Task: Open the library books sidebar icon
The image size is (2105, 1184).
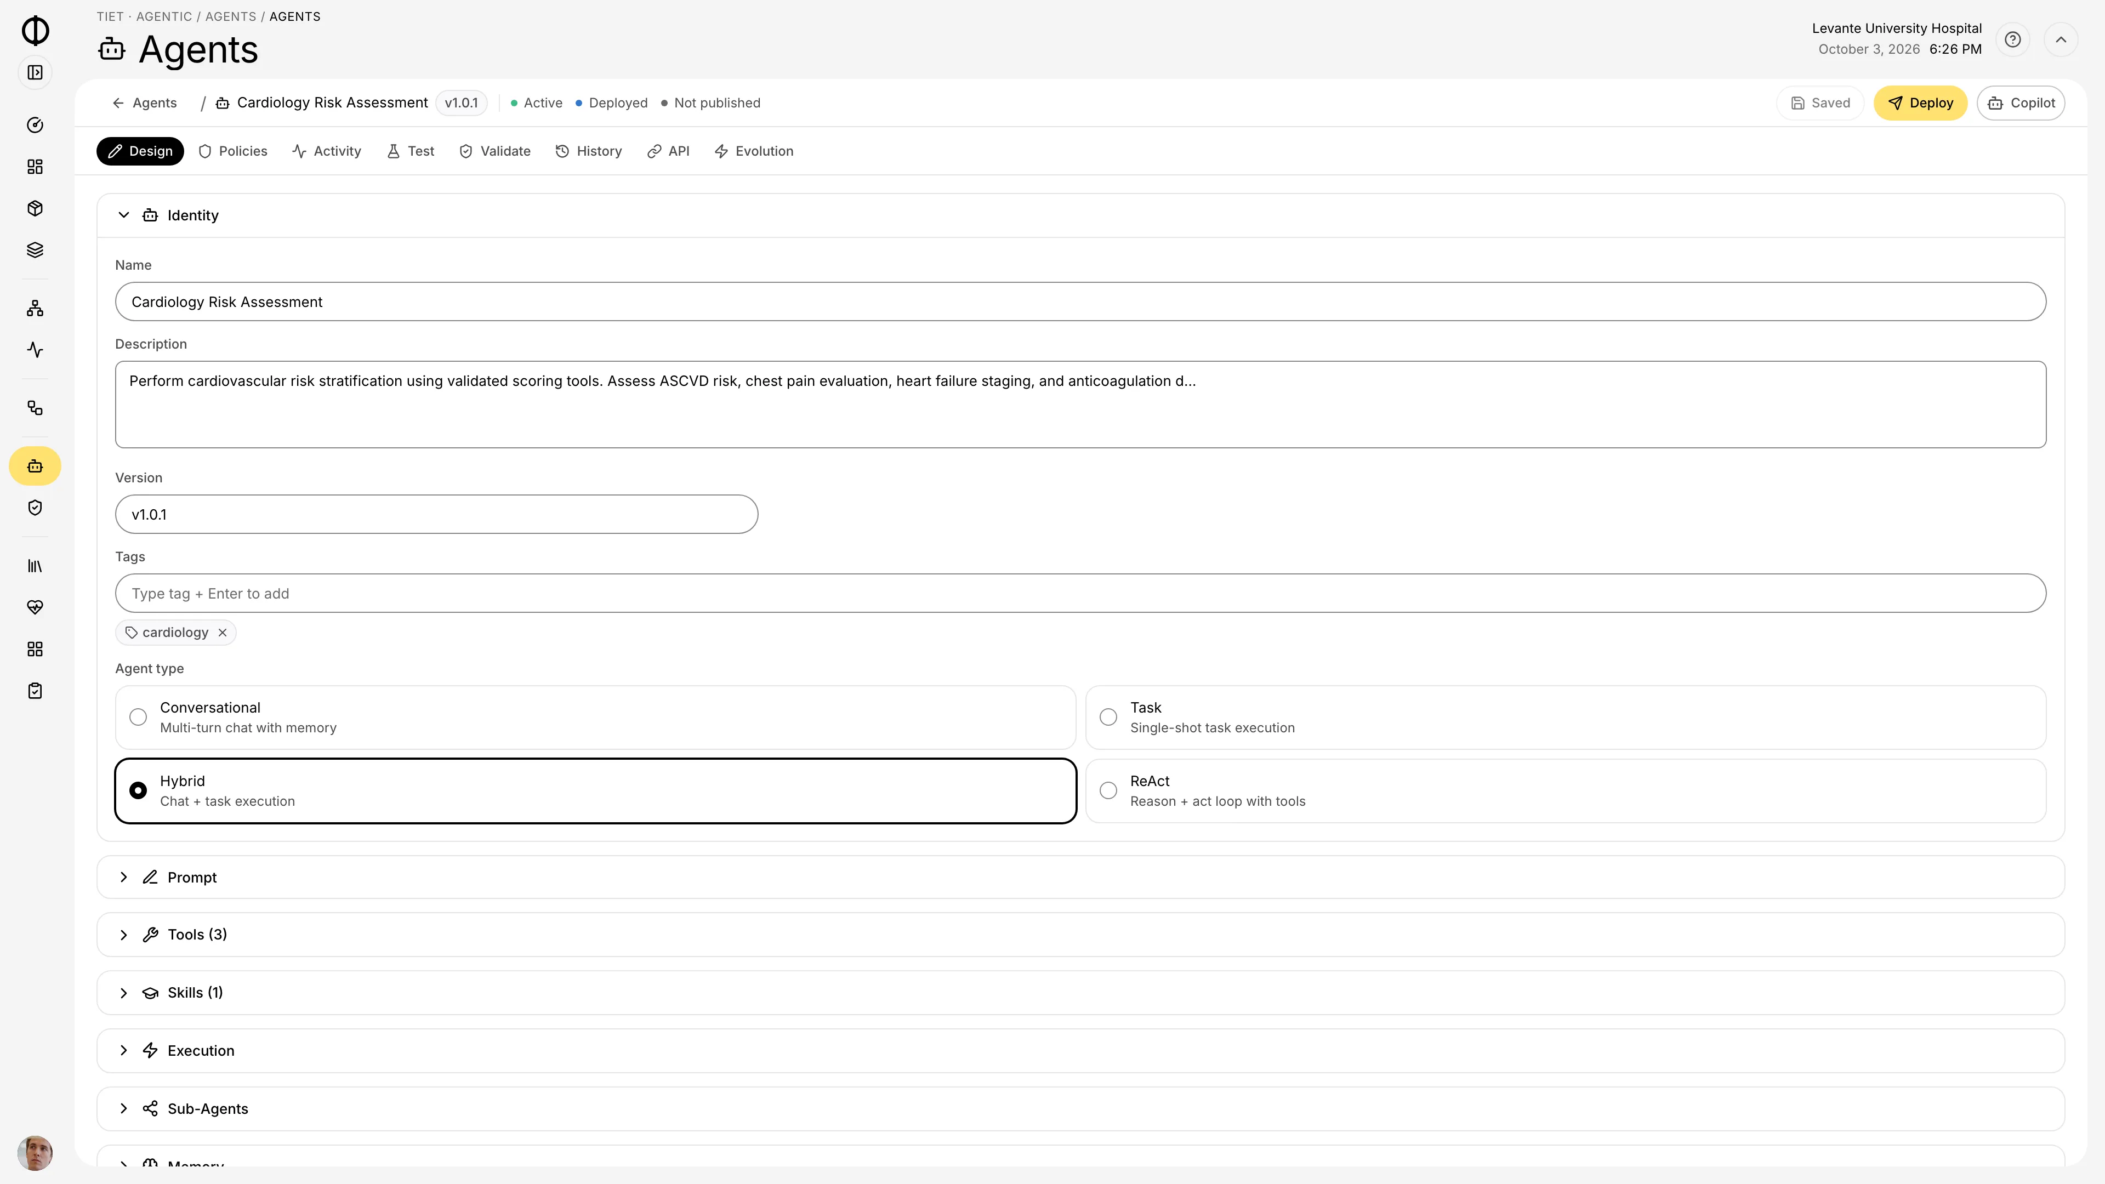Action: point(35,566)
